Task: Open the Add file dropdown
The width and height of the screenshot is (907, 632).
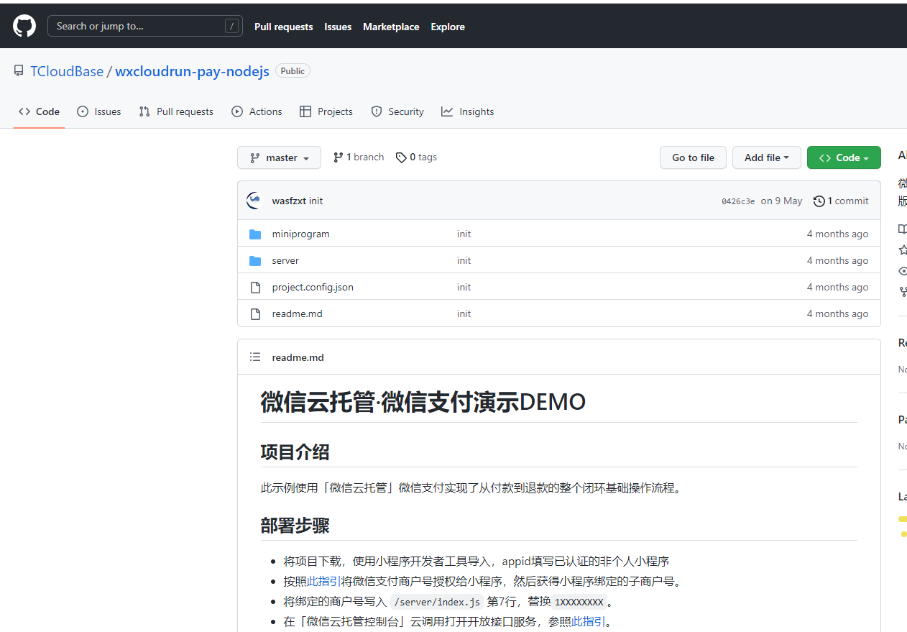Action: pyautogui.click(x=767, y=157)
